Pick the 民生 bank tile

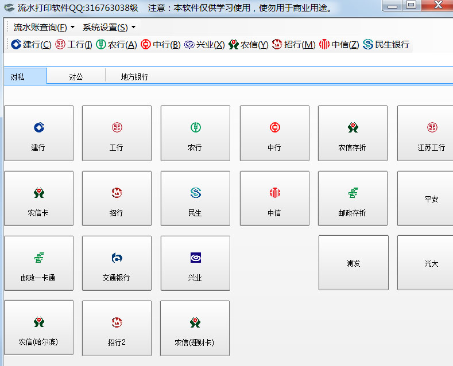tap(195, 198)
